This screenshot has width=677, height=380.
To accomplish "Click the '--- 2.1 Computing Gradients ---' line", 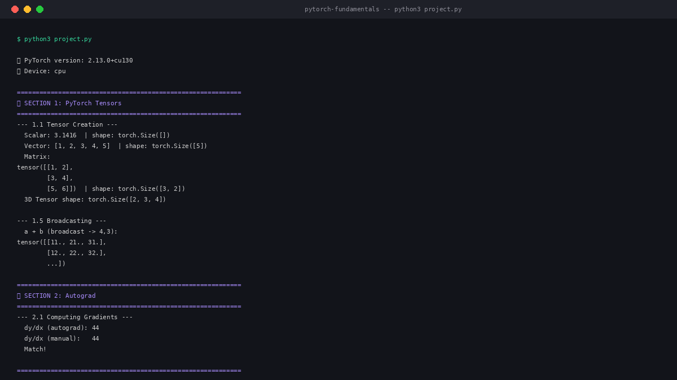I will [x=75, y=317].
